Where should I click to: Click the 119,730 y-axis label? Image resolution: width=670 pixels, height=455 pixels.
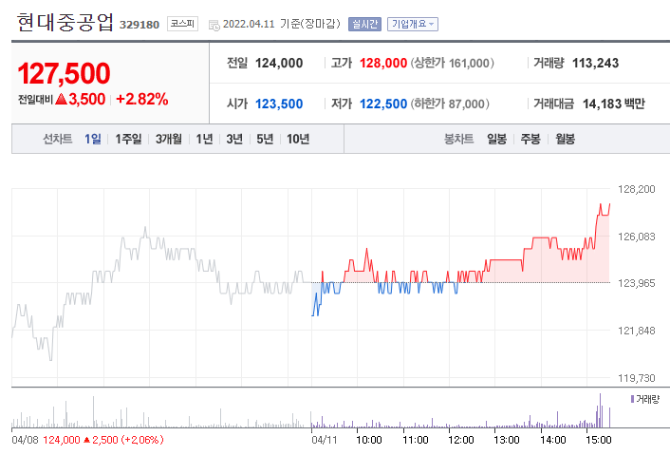click(636, 378)
